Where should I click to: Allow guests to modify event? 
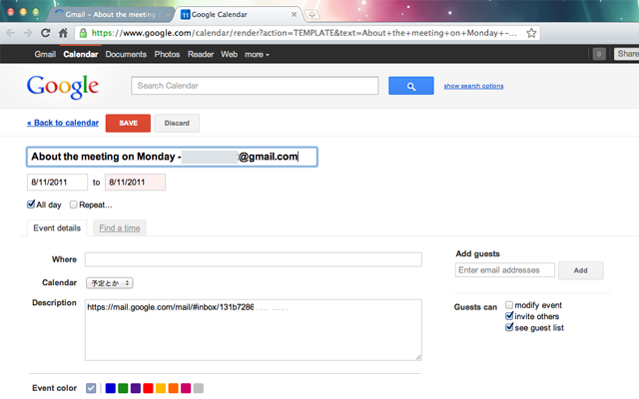510,305
